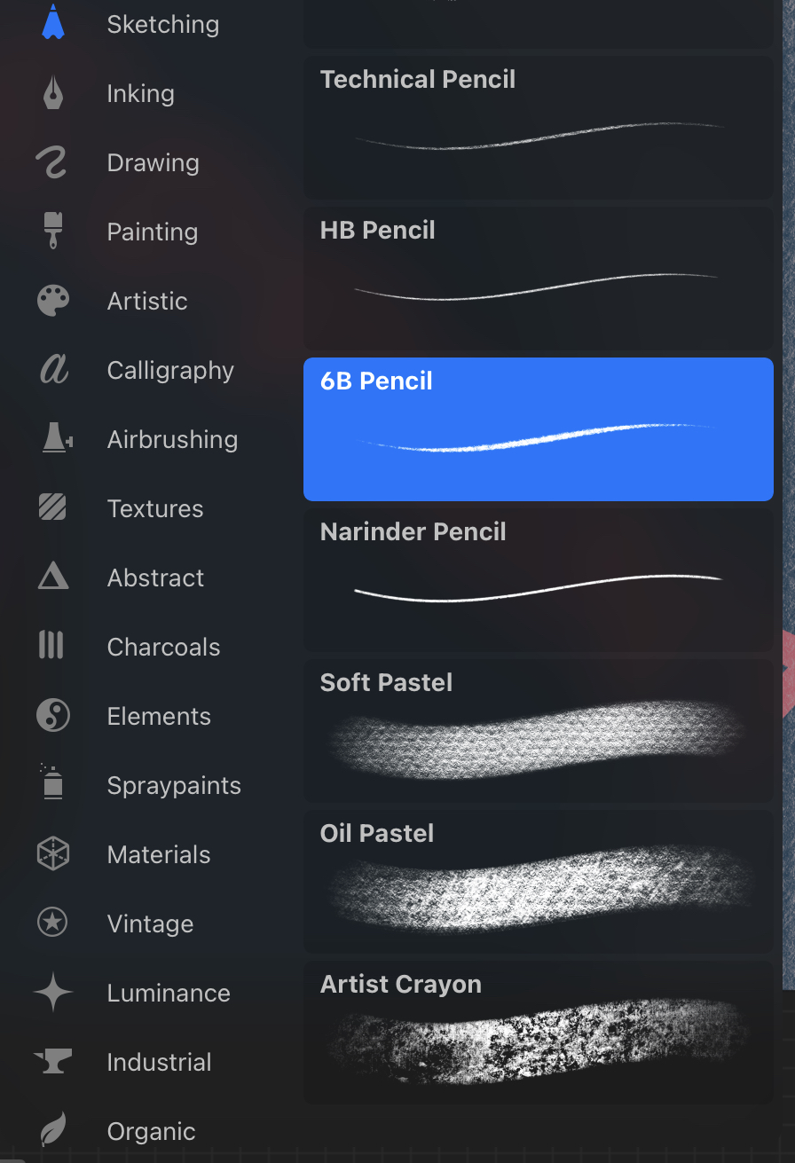
Task: Pick the Oil Pastel brush
Action: tap(538, 881)
